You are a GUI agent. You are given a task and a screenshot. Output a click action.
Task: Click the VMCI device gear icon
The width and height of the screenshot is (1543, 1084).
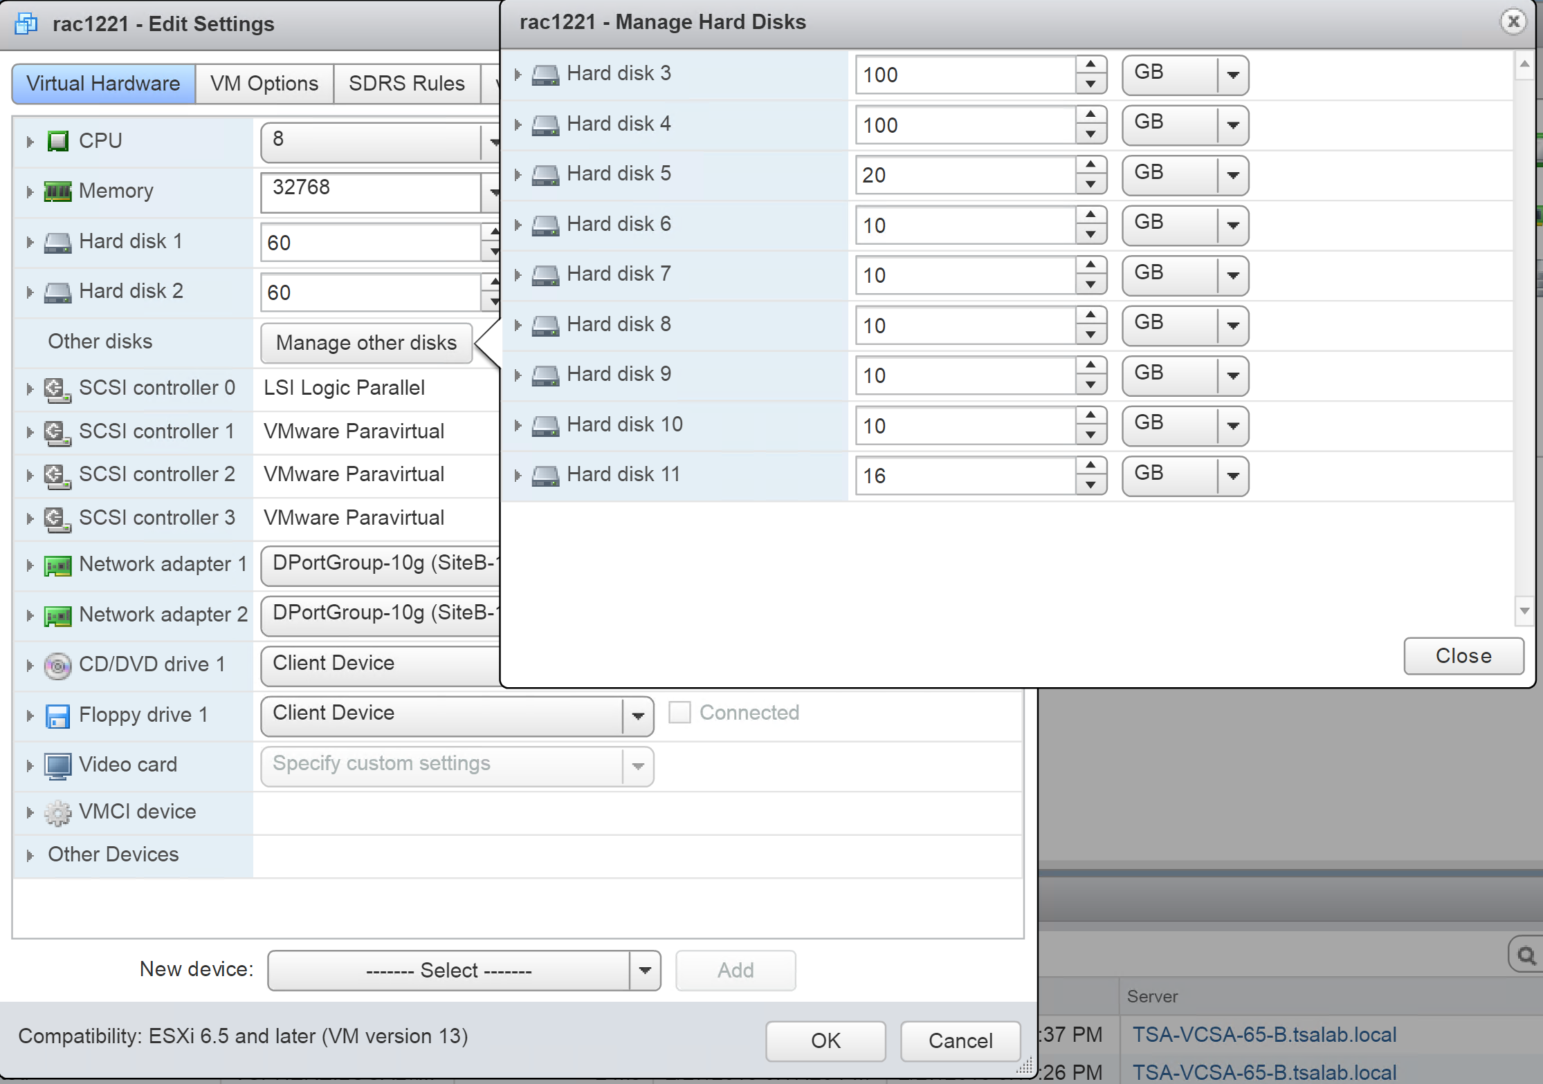58,812
